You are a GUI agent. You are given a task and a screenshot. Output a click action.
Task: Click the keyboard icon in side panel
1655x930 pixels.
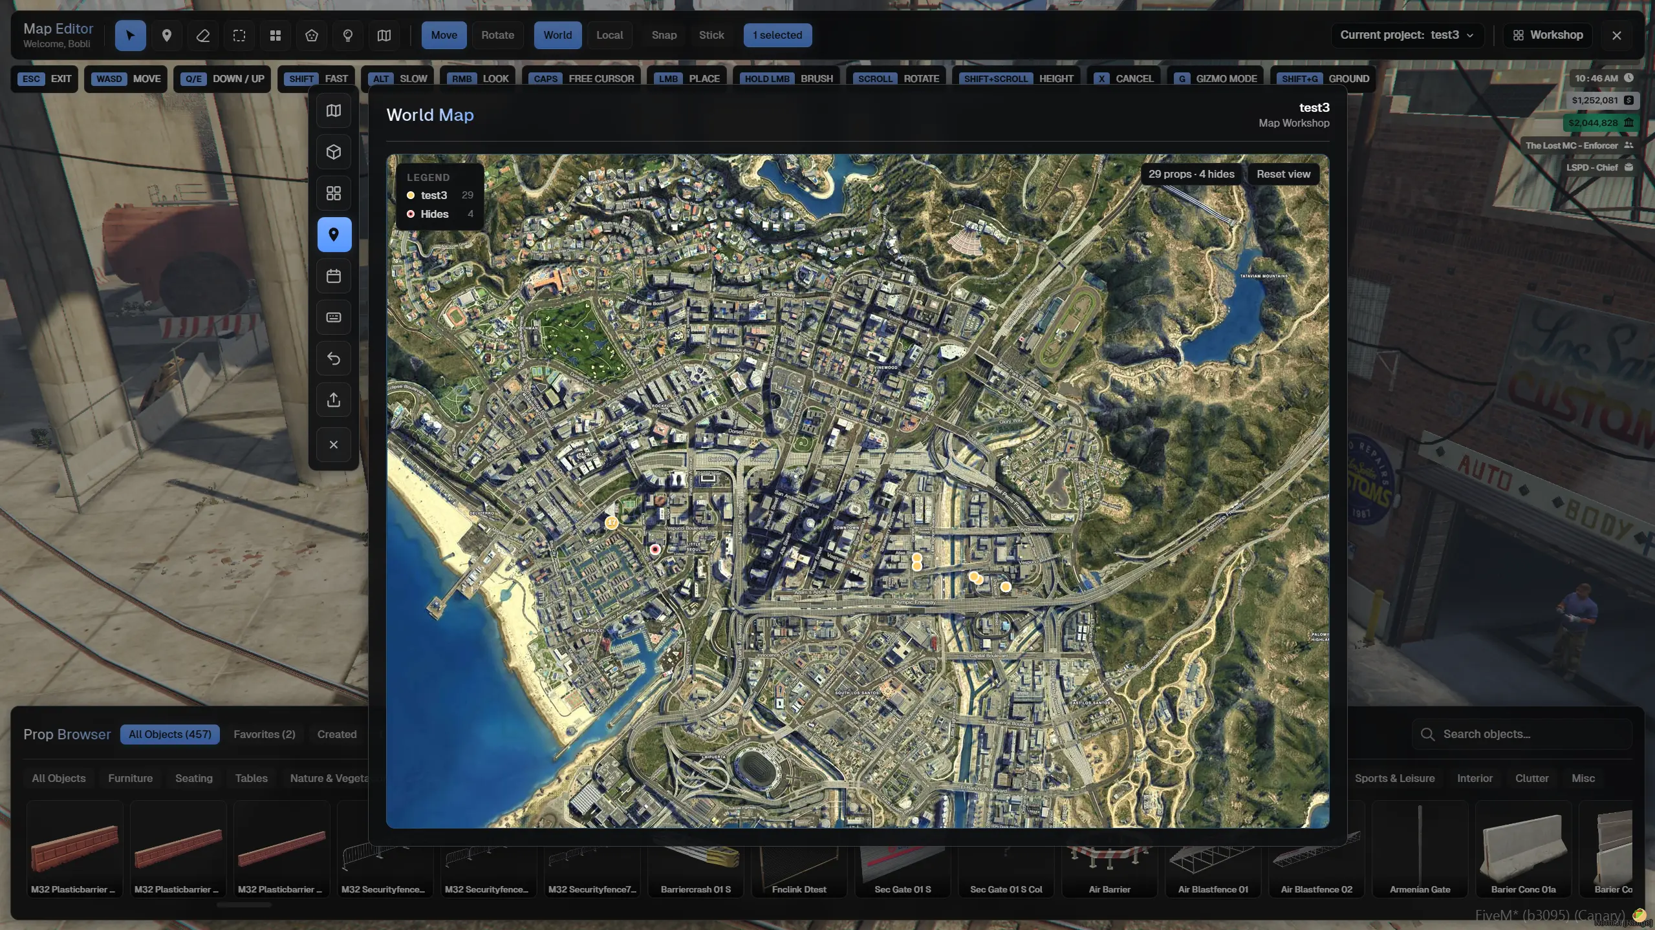(334, 317)
